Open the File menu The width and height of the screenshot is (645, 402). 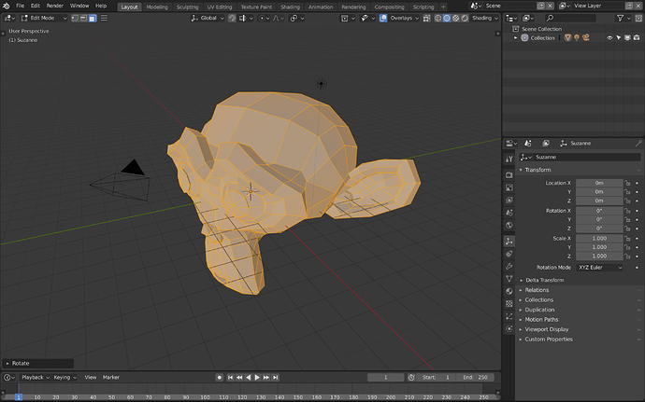point(20,6)
